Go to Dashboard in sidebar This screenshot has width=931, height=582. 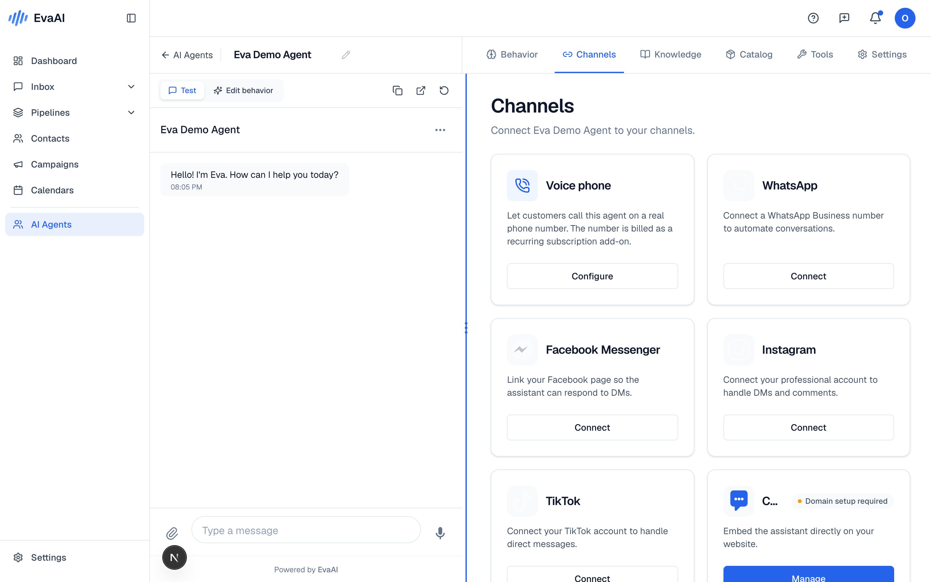click(75, 61)
